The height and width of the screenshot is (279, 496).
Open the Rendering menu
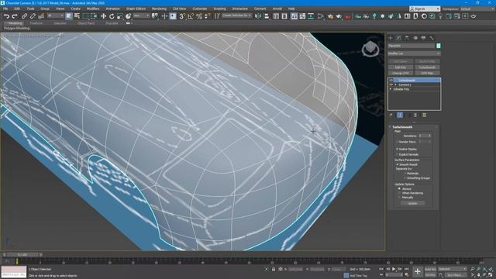[159, 9]
